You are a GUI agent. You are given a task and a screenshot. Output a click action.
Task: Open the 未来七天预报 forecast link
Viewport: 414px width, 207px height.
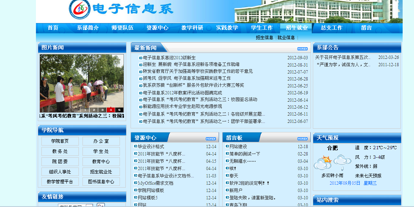(x=368, y=176)
